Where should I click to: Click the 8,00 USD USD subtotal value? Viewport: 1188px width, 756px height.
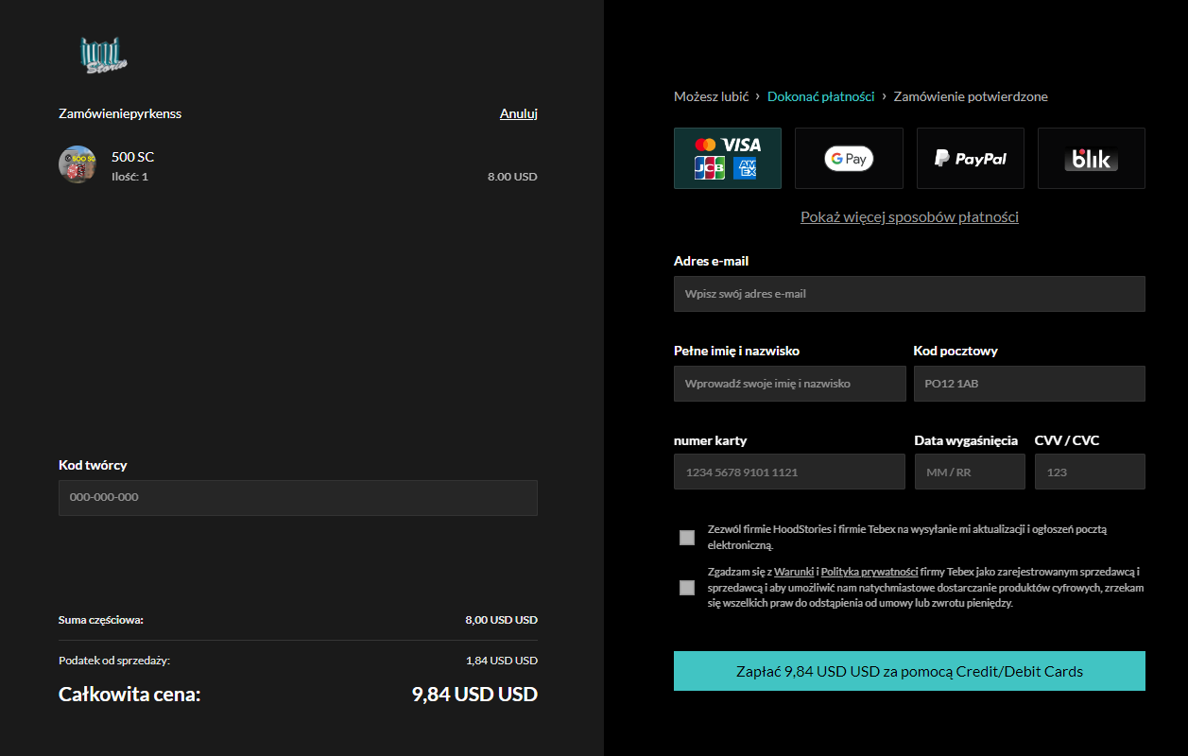(x=502, y=620)
